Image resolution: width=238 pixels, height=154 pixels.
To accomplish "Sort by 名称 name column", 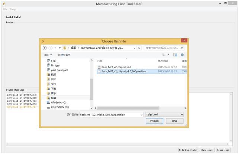I will point(100,61).
